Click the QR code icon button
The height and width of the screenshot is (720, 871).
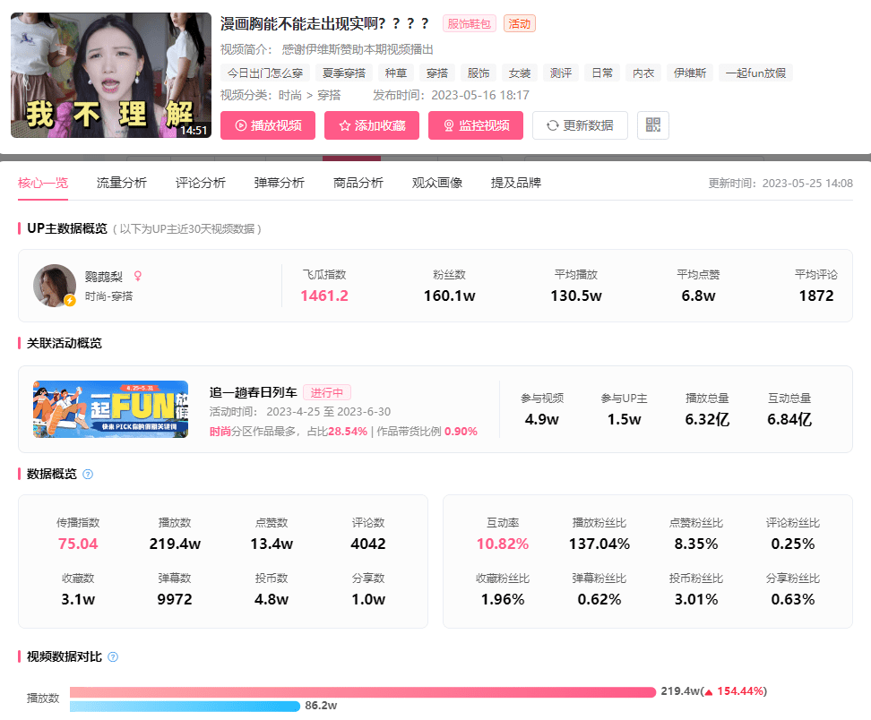coord(652,124)
